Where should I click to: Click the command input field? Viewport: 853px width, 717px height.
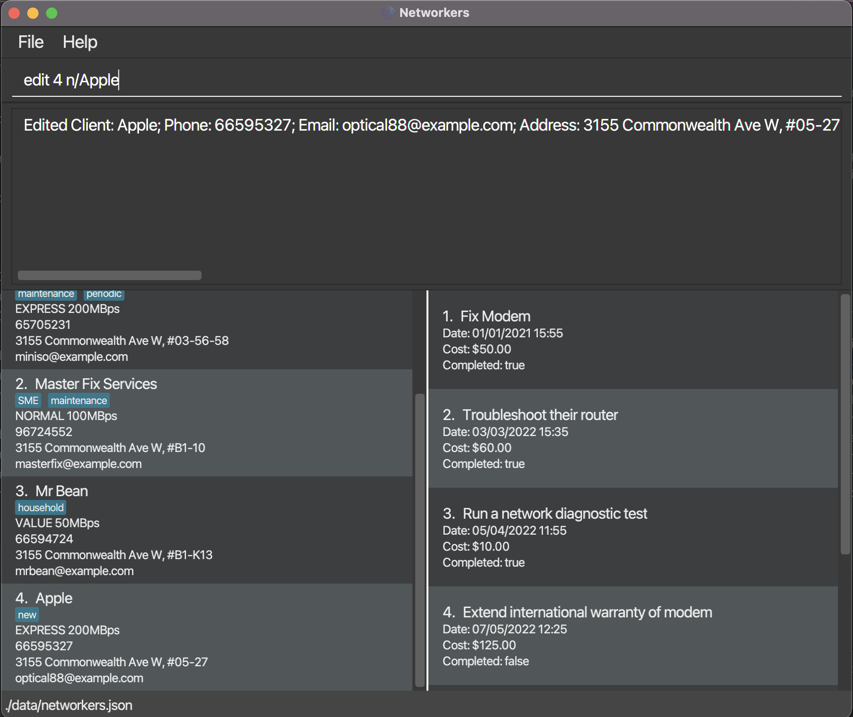(x=426, y=80)
